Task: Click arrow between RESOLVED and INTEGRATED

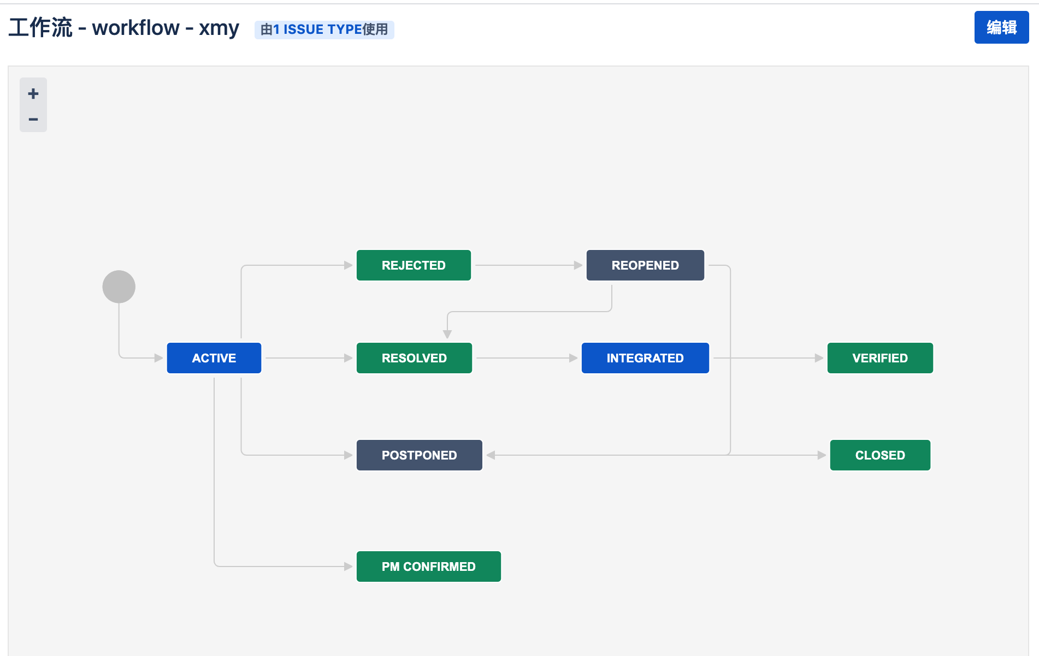Action: pyautogui.click(x=527, y=358)
